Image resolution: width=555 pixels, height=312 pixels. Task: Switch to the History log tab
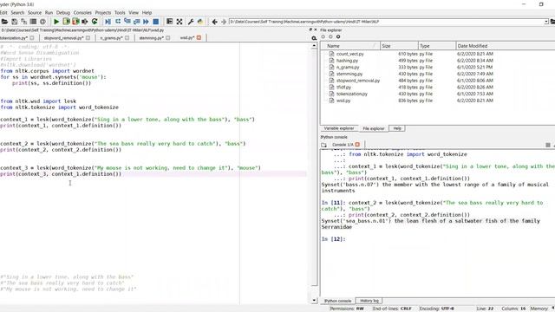point(369,301)
